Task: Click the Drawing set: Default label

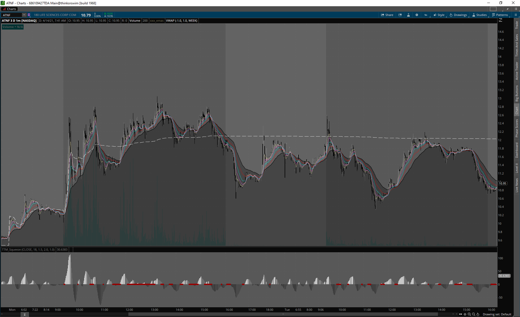Action: [497, 314]
